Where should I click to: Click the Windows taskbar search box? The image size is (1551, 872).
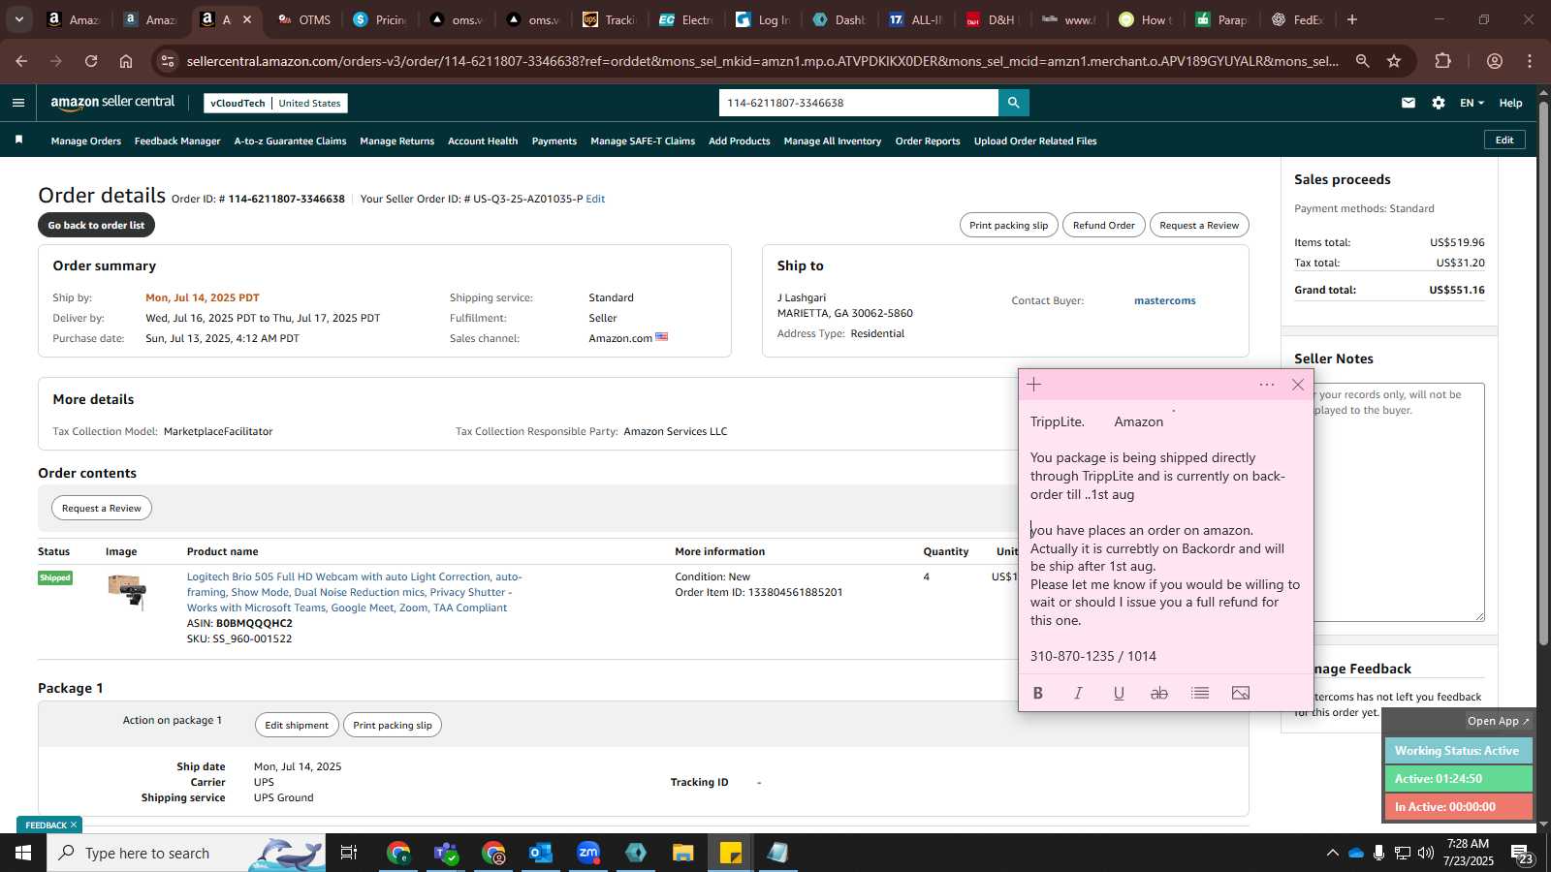tap(186, 853)
